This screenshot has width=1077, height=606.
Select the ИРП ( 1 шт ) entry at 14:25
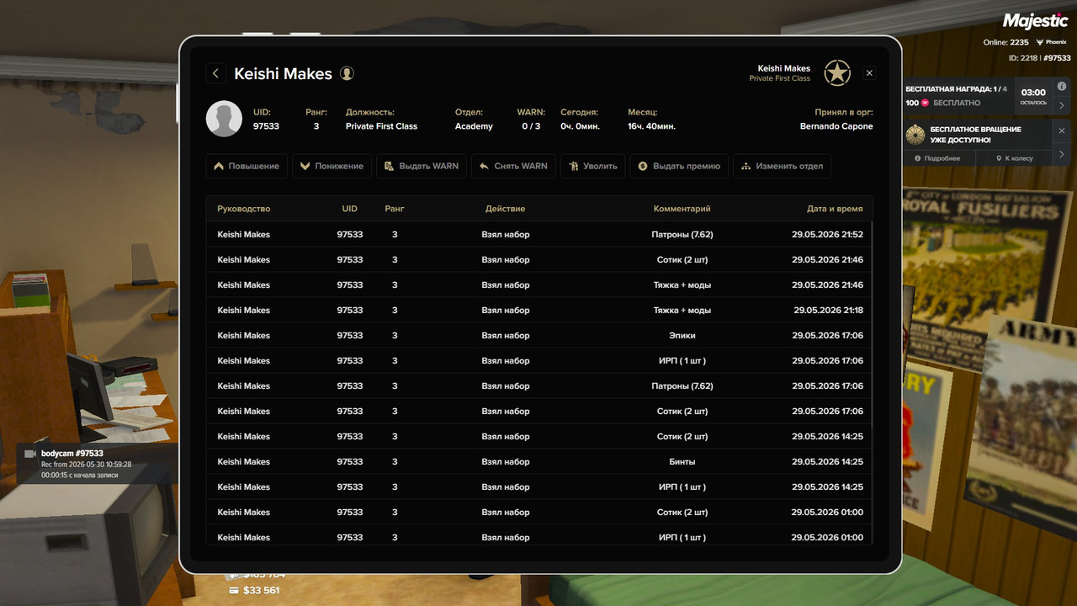[539, 486]
